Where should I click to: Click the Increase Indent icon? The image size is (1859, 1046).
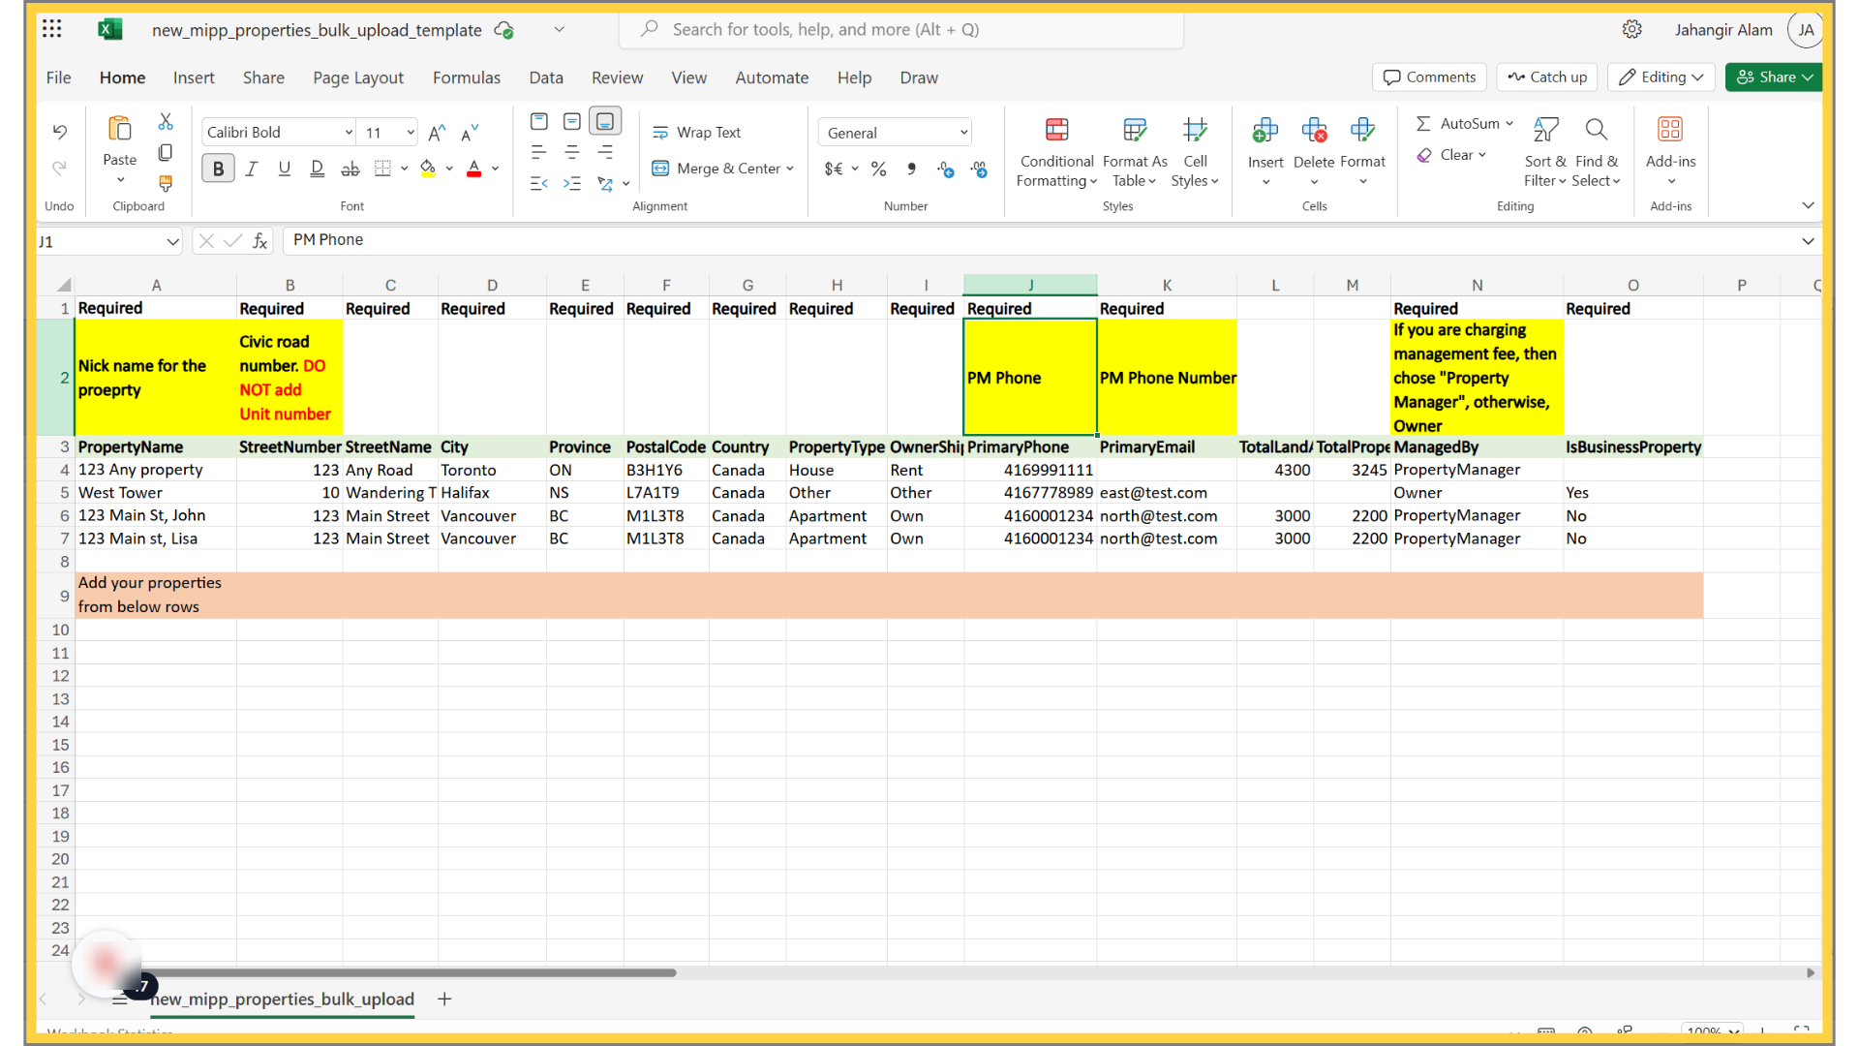(572, 183)
